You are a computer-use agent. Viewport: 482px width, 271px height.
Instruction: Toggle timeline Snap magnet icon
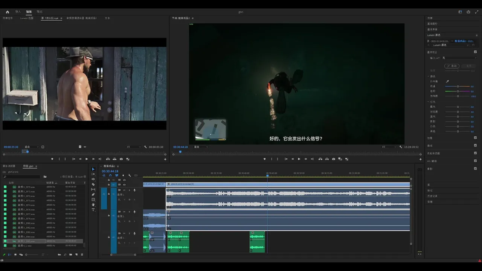click(110, 175)
